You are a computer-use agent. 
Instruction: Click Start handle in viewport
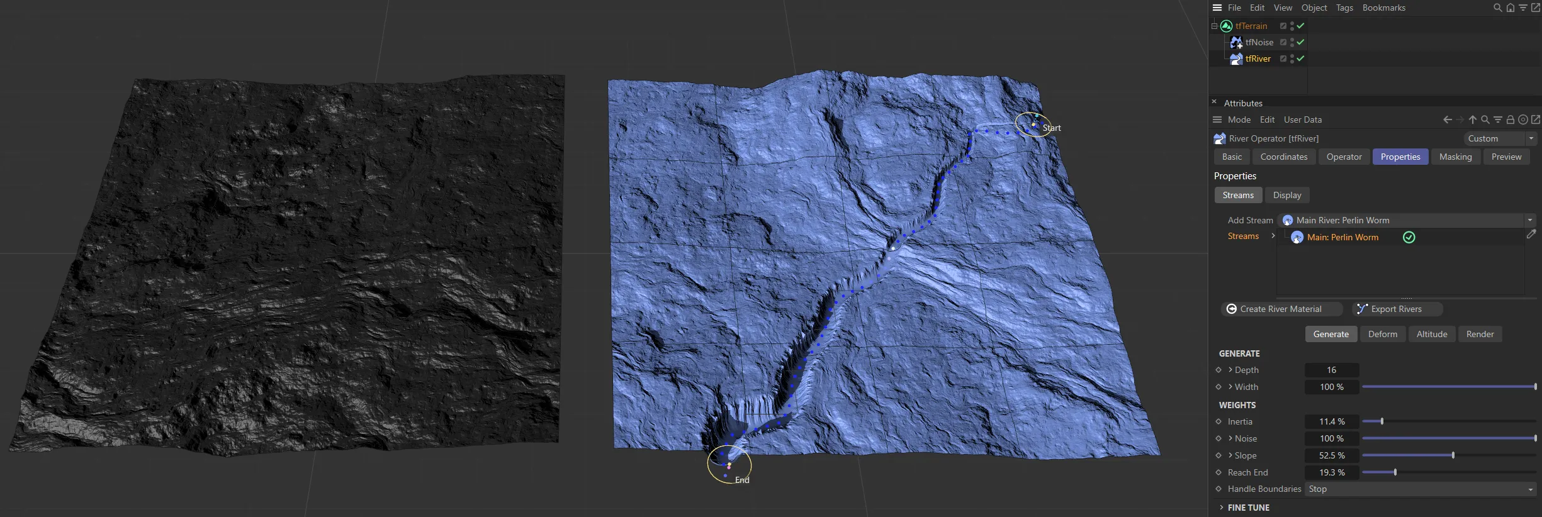click(1033, 125)
